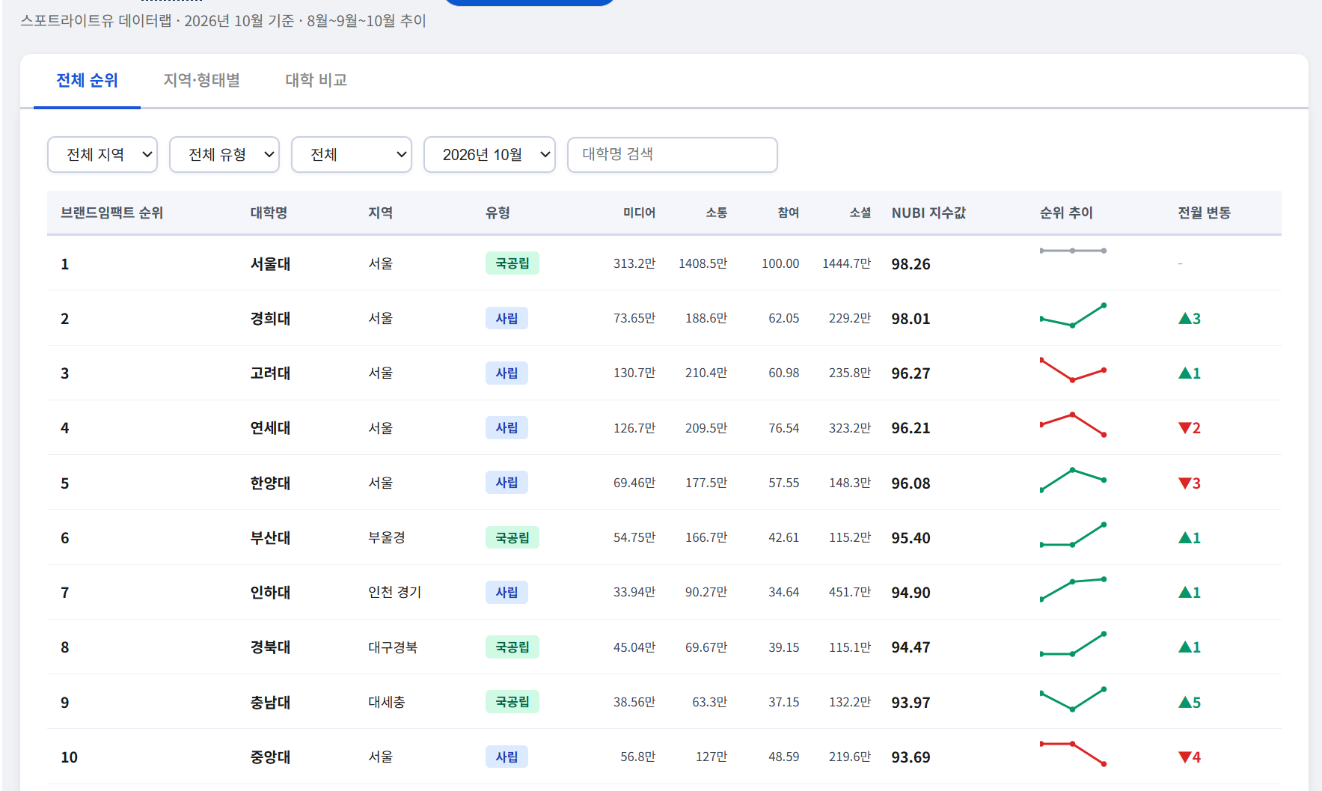The width and height of the screenshot is (1322, 791).
Task: Click the rank trend sparkline for 한양대
Action: [x=1073, y=480]
